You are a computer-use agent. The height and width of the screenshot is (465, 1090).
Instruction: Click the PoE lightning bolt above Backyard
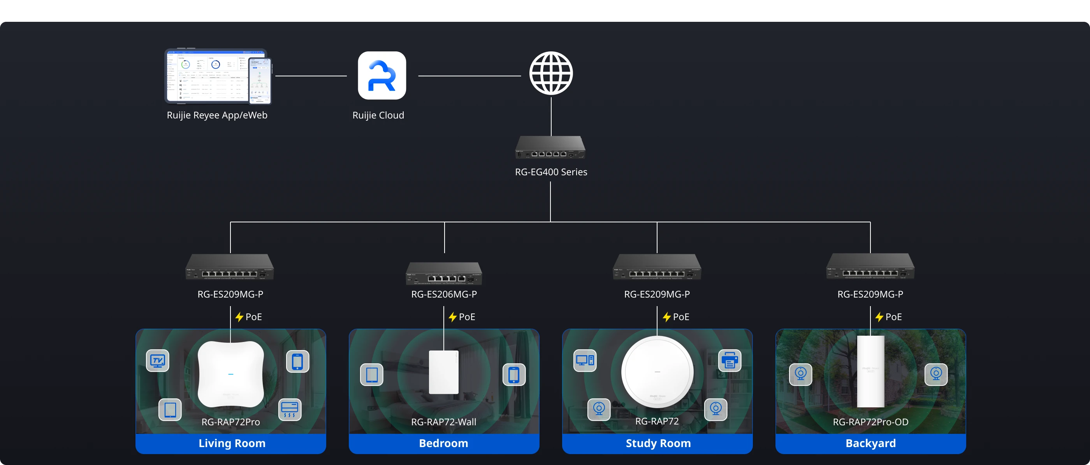click(879, 317)
